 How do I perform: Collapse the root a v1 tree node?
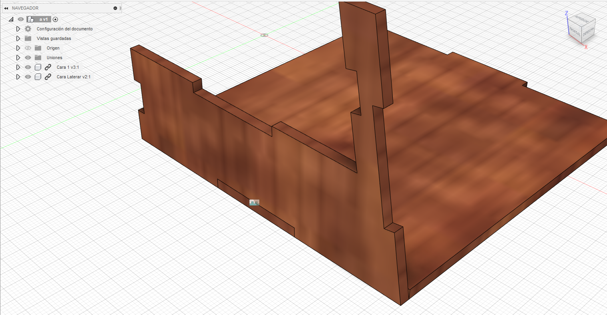click(x=11, y=19)
